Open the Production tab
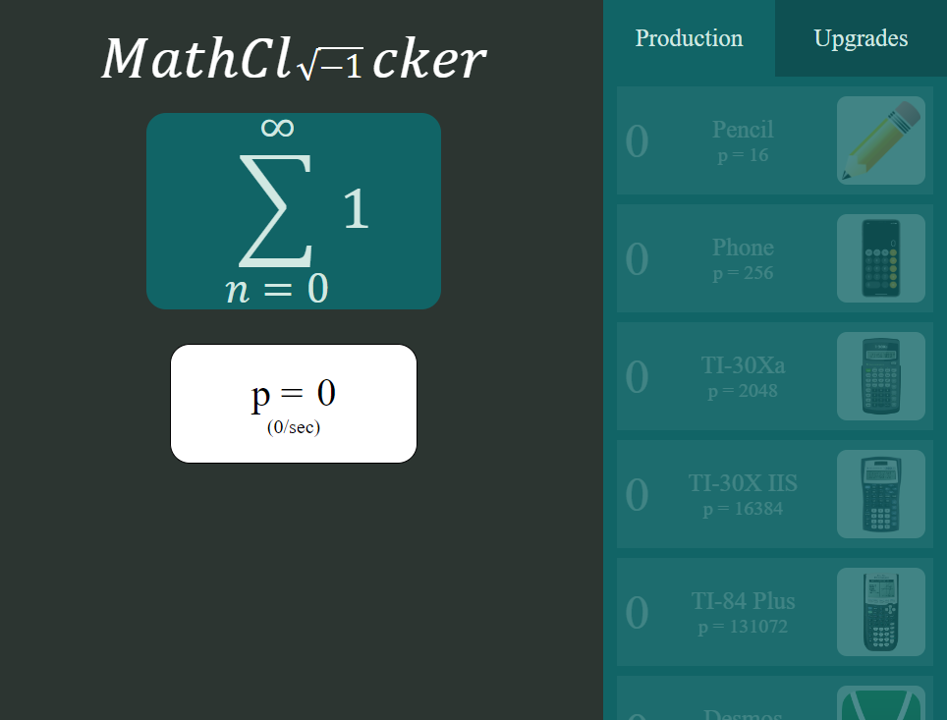This screenshot has width=947, height=720. (689, 38)
